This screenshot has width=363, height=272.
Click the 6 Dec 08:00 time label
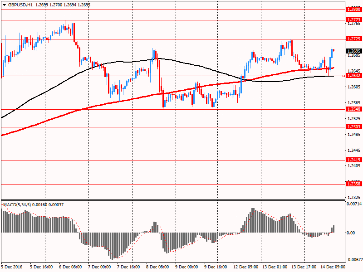[70, 267]
